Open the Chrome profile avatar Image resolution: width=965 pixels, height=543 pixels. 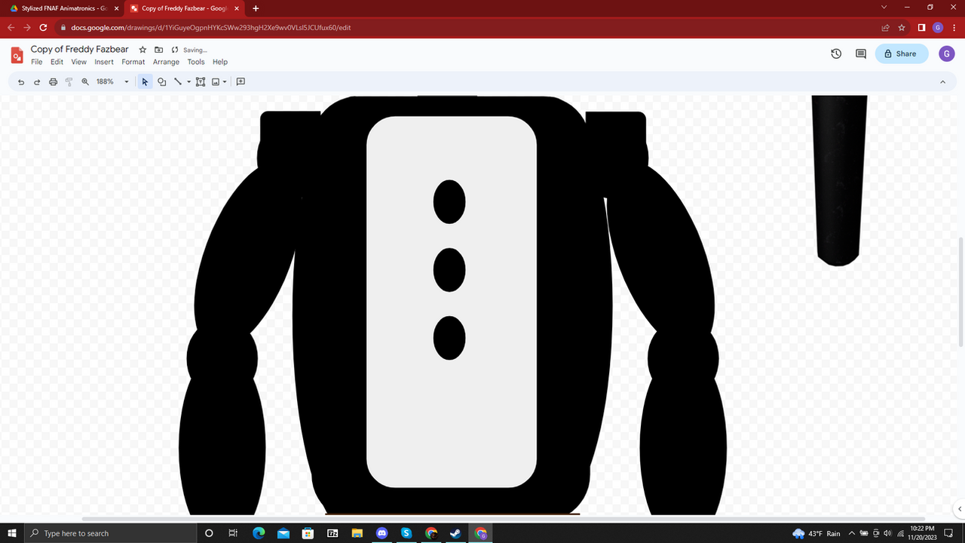pyautogui.click(x=938, y=28)
